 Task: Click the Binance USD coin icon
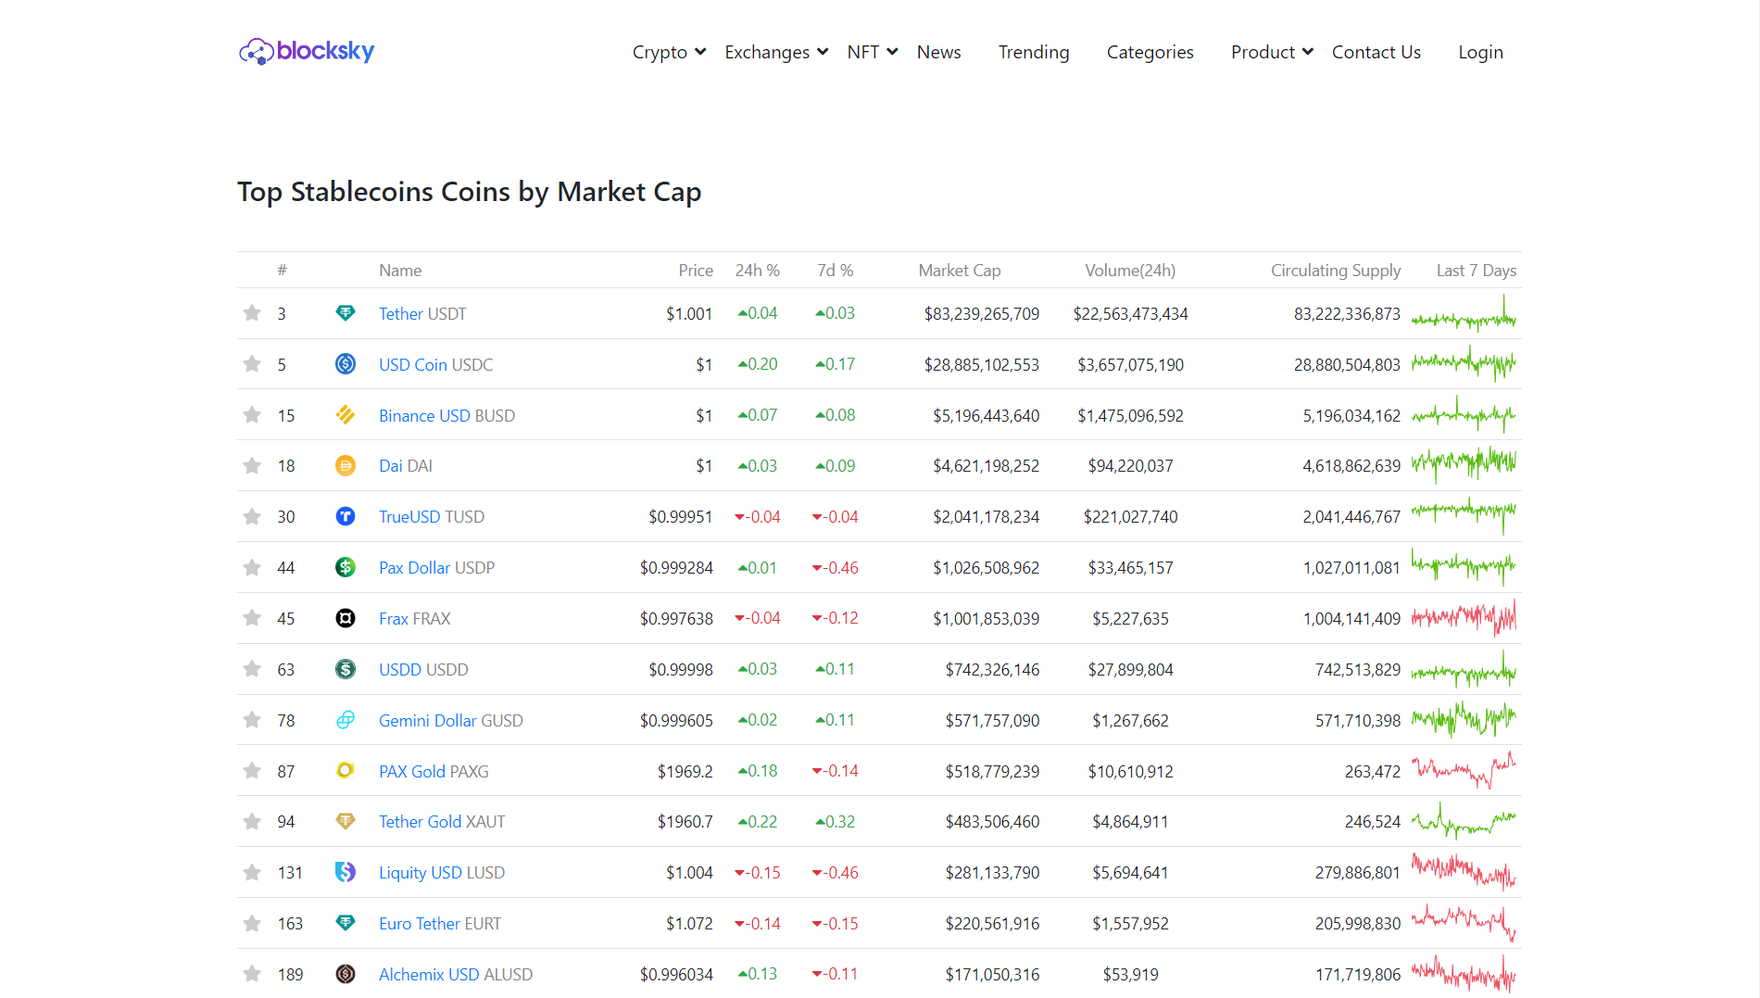click(346, 415)
